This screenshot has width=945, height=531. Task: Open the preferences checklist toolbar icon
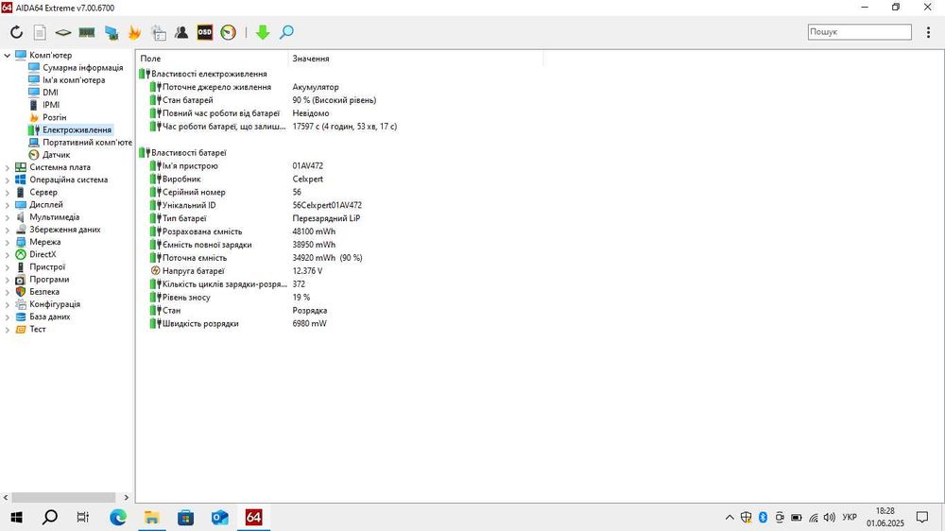click(x=159, y=32)
